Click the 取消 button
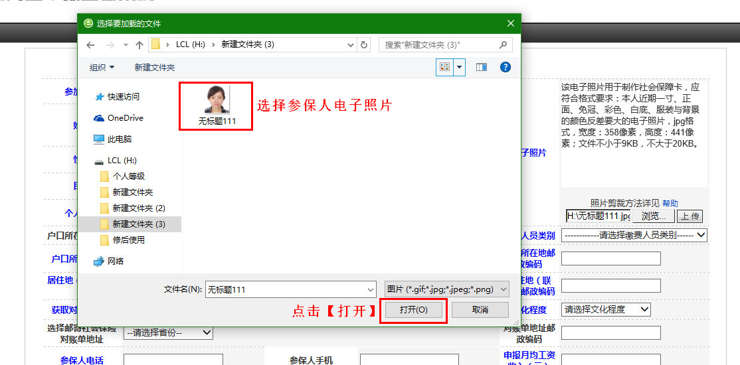This screenshot has height=365, width=740. tap(480, 310)
